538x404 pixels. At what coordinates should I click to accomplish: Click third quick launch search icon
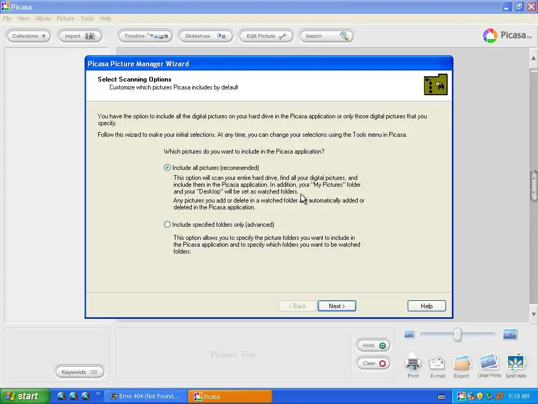tap(86, 396)
